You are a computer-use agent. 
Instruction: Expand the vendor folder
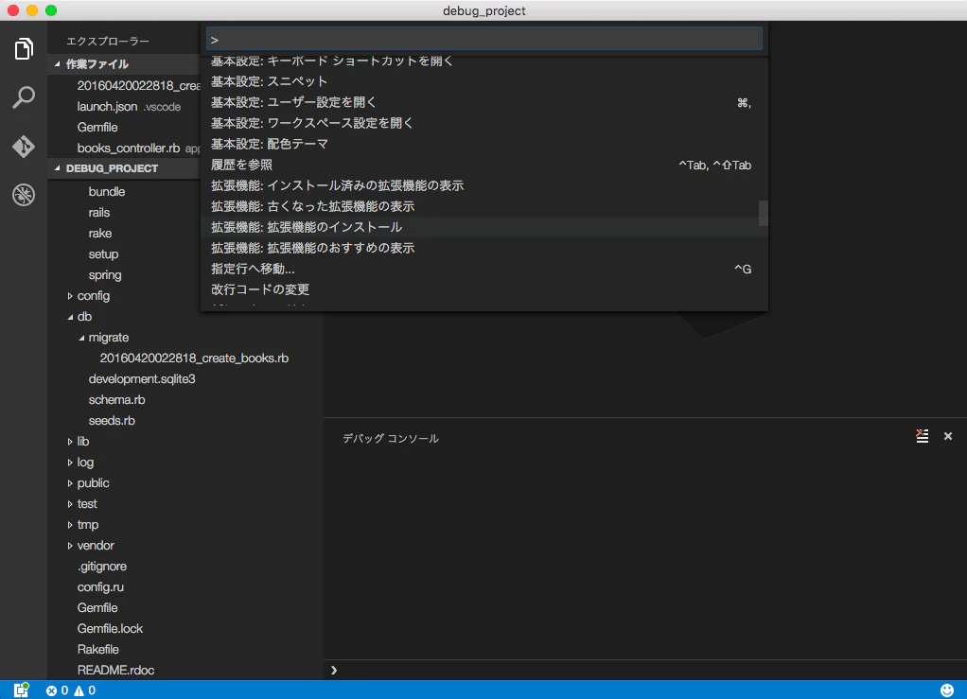(x=70, y=546)
